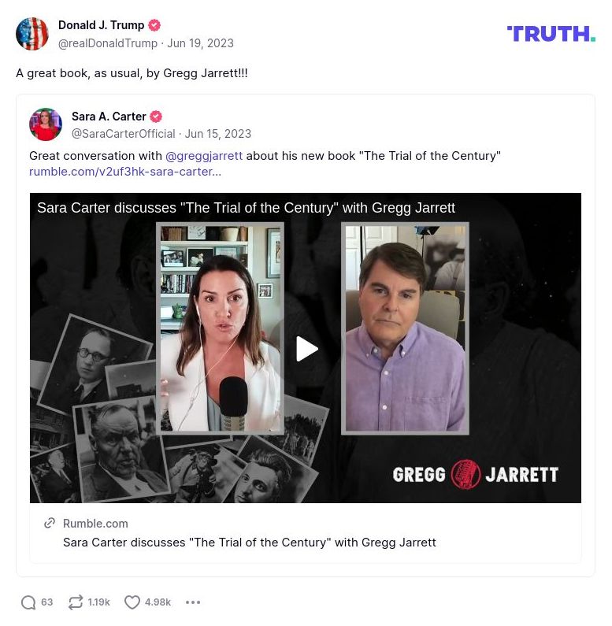Open the three-dot more options menu
612x626 pixels.
tap(193, 602)
